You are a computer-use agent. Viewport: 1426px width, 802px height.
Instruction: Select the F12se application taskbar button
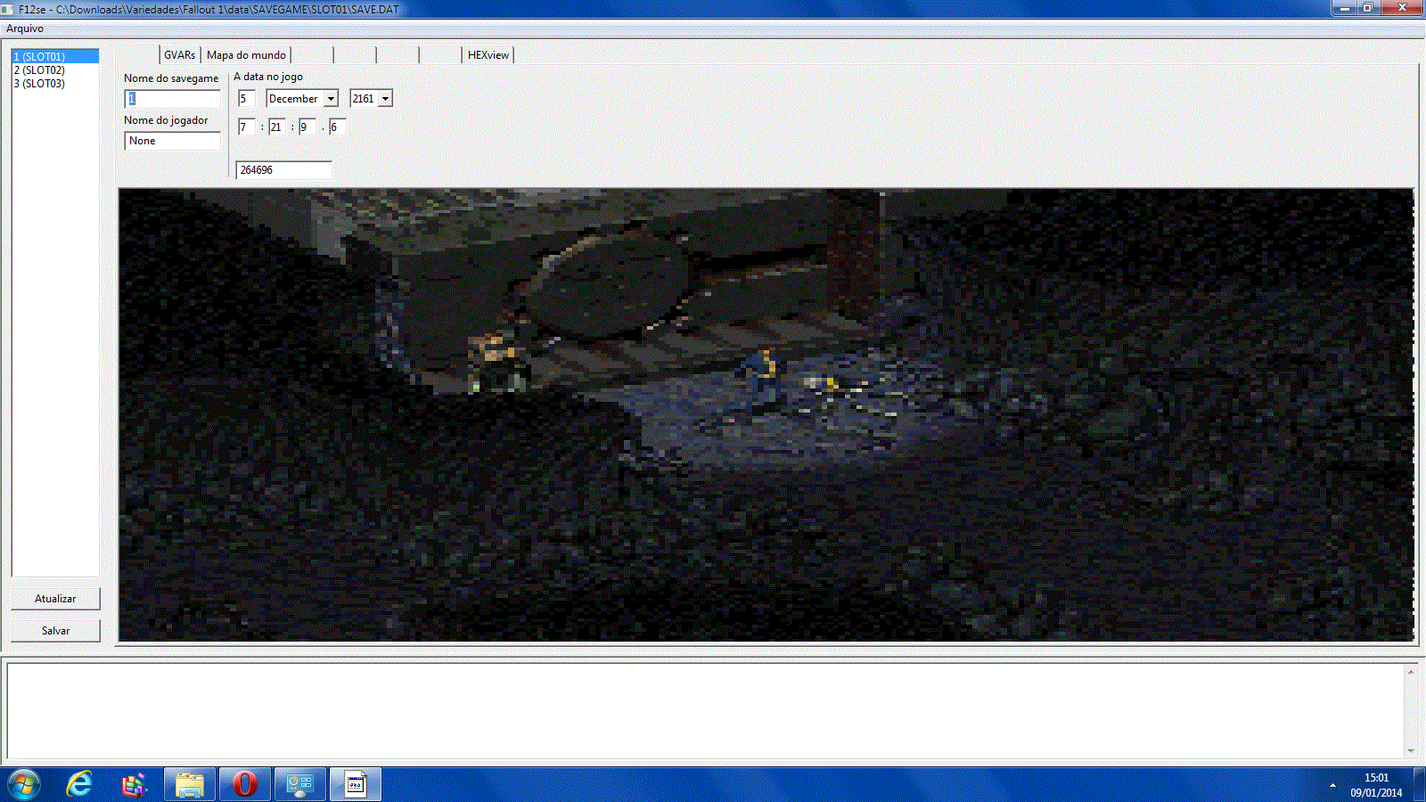(356, 784)
